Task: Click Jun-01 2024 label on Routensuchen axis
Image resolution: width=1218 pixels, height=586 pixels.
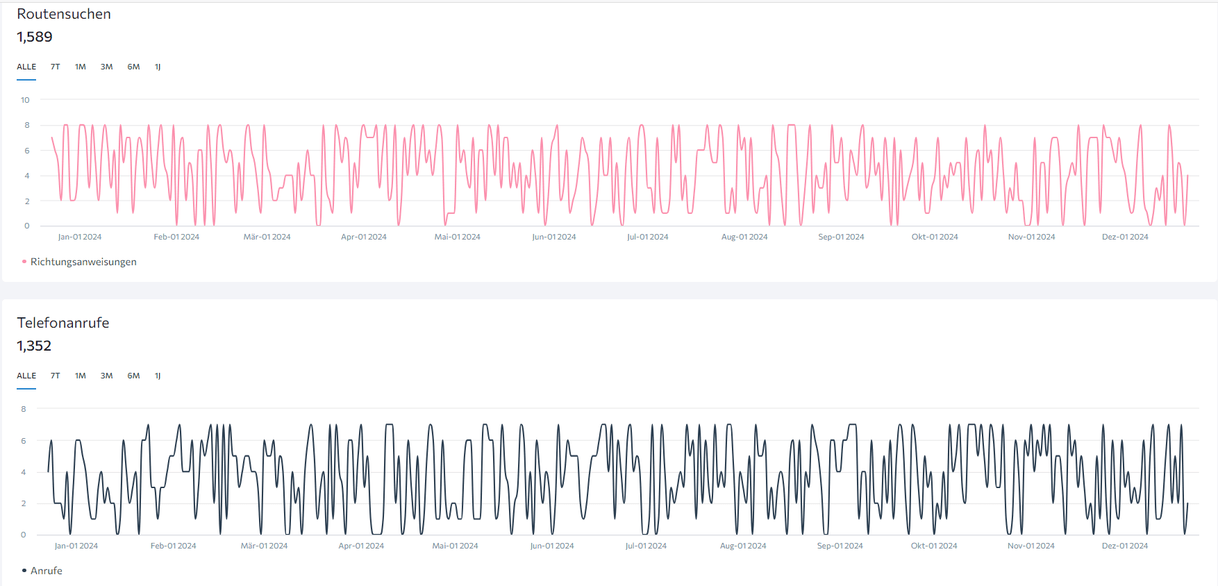Action: (x=554, y=237)
